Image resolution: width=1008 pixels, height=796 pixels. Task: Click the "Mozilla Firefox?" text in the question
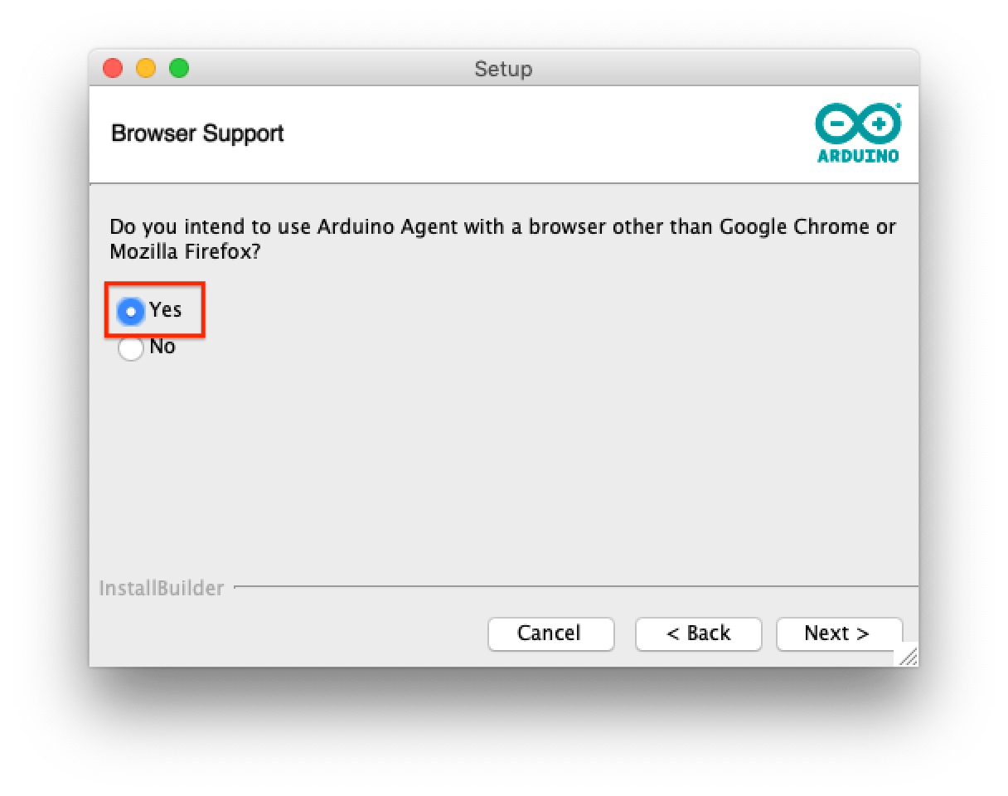click(186, 250)
